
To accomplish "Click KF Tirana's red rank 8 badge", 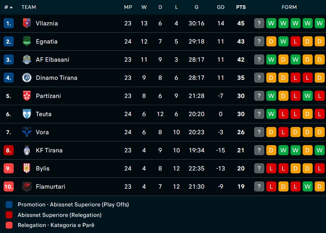I will pyautogui.click(x=9, y=150).
